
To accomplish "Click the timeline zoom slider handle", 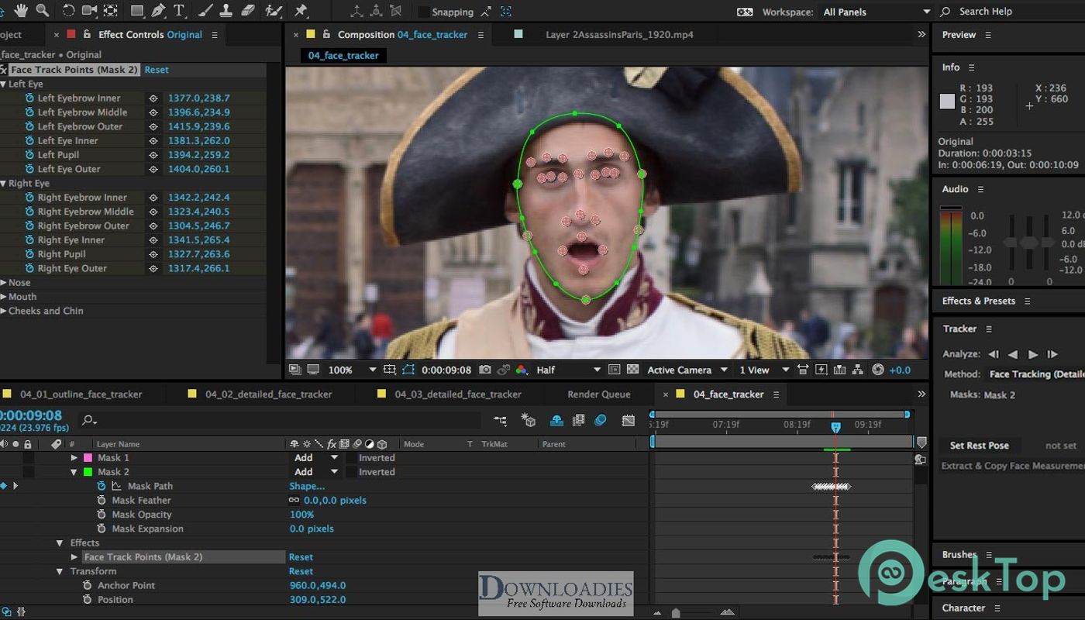I will click(x=676, y=613).
